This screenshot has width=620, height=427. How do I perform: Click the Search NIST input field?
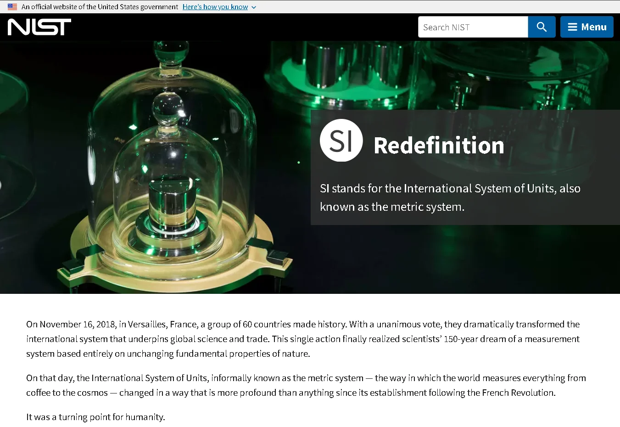473,27
